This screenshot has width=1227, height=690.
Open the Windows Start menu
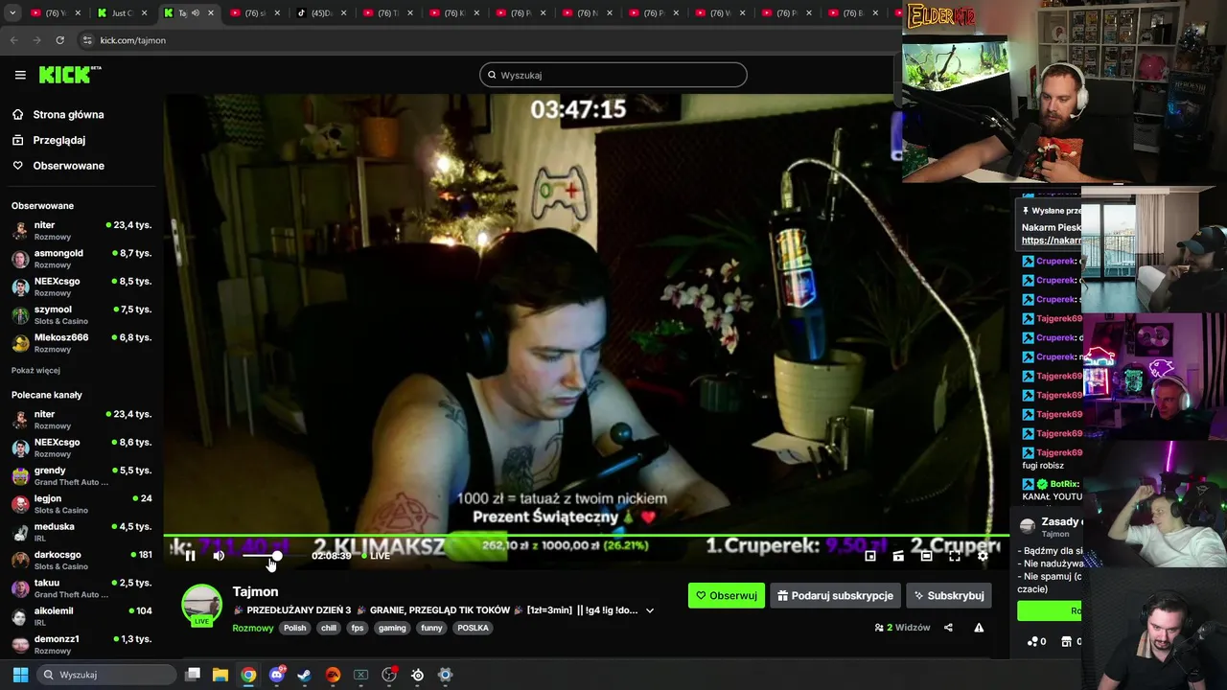click(20, 675)
